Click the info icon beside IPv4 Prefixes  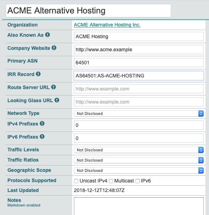(x=42, y=123)
